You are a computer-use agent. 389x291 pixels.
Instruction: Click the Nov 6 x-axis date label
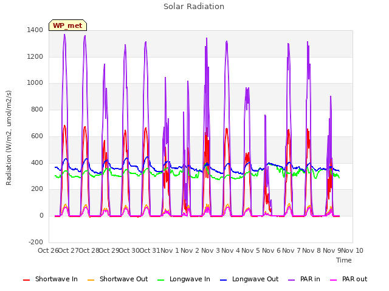click(x=271, y=250)
